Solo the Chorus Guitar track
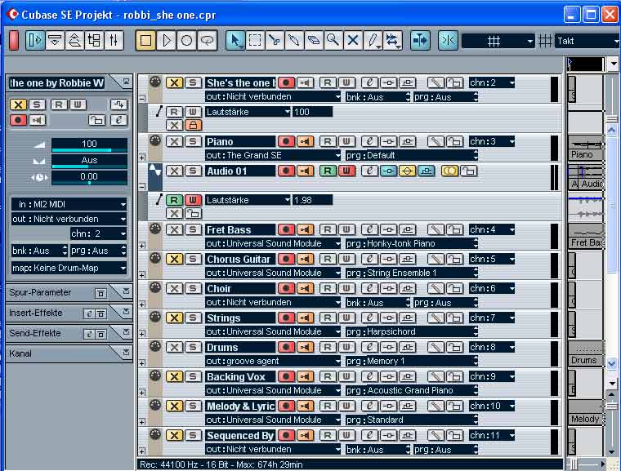 pyautogui.click(x=193, y=259)
